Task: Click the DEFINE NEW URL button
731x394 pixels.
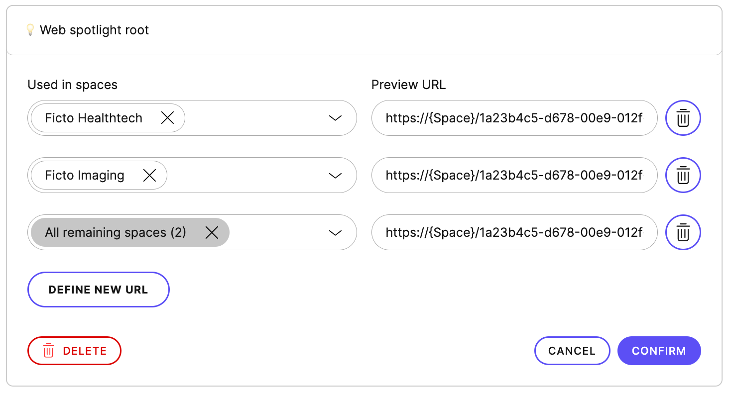Action: [x=98, y=290]
